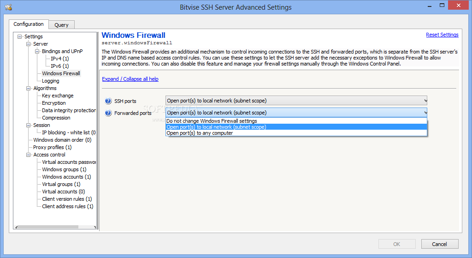Collapse the Server tree node
This screenshot has width=472, height=258.
click(28, 44)
